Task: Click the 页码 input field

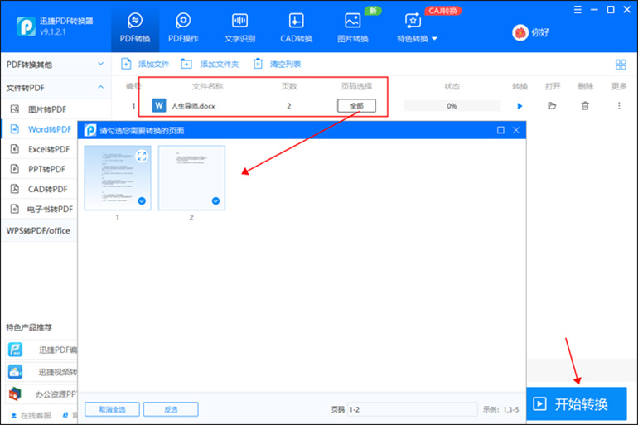Action: click(x=412, y=409)
